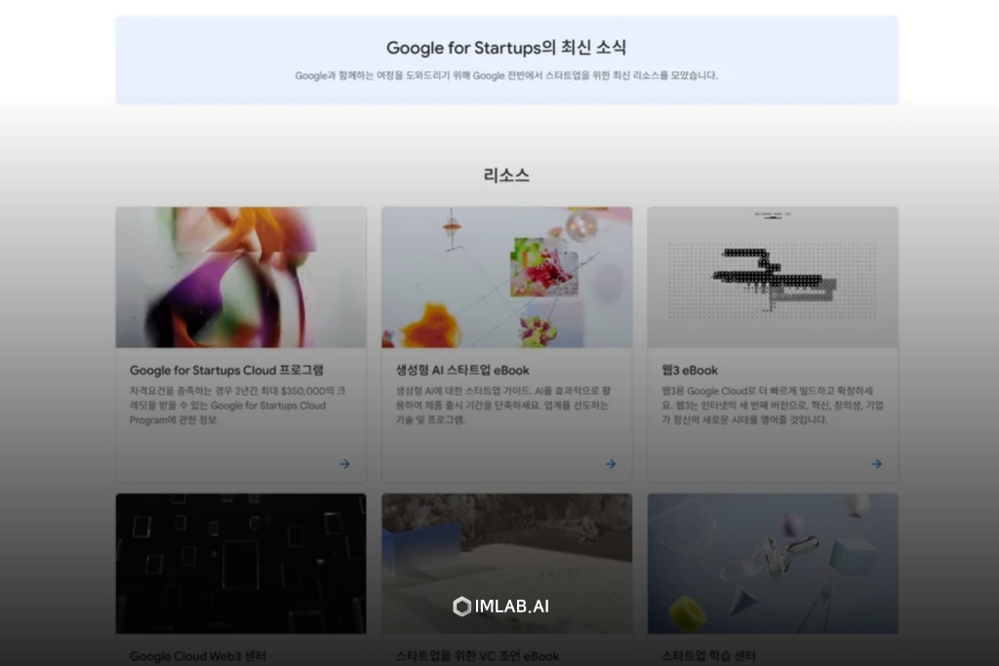Open the dark Google Cloud Web3 센터 thumbnail
Image resolution: width=999 pixels, height=666 pixels.
(241, 564)
